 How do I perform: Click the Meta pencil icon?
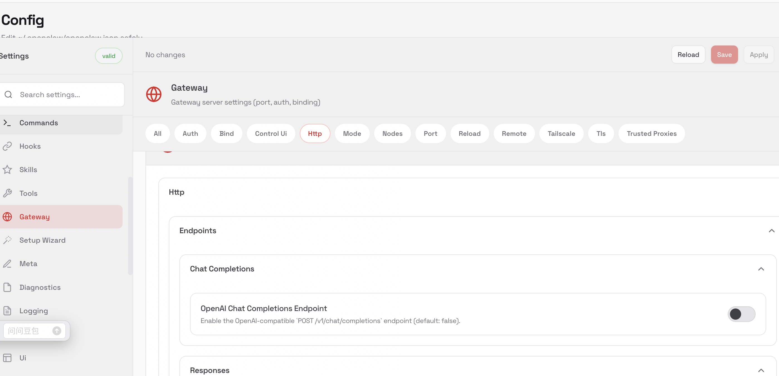point(7,264)
